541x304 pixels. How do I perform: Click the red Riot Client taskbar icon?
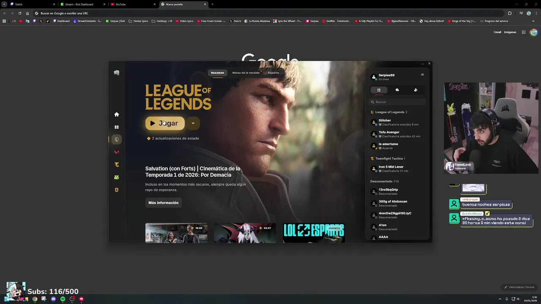82,299
